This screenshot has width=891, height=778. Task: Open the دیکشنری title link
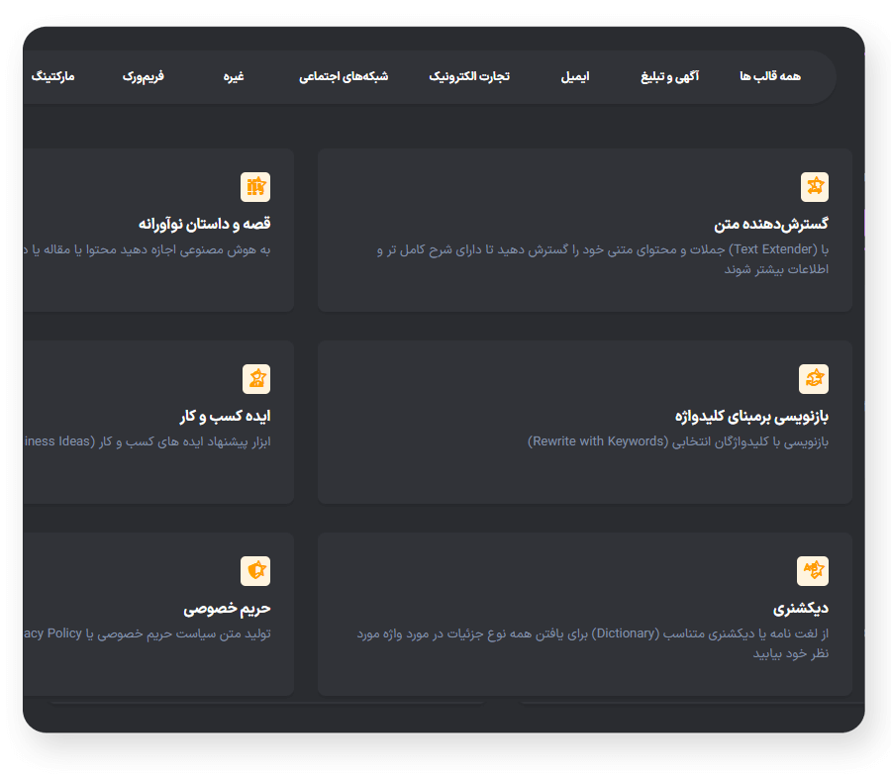pos(801,609)
